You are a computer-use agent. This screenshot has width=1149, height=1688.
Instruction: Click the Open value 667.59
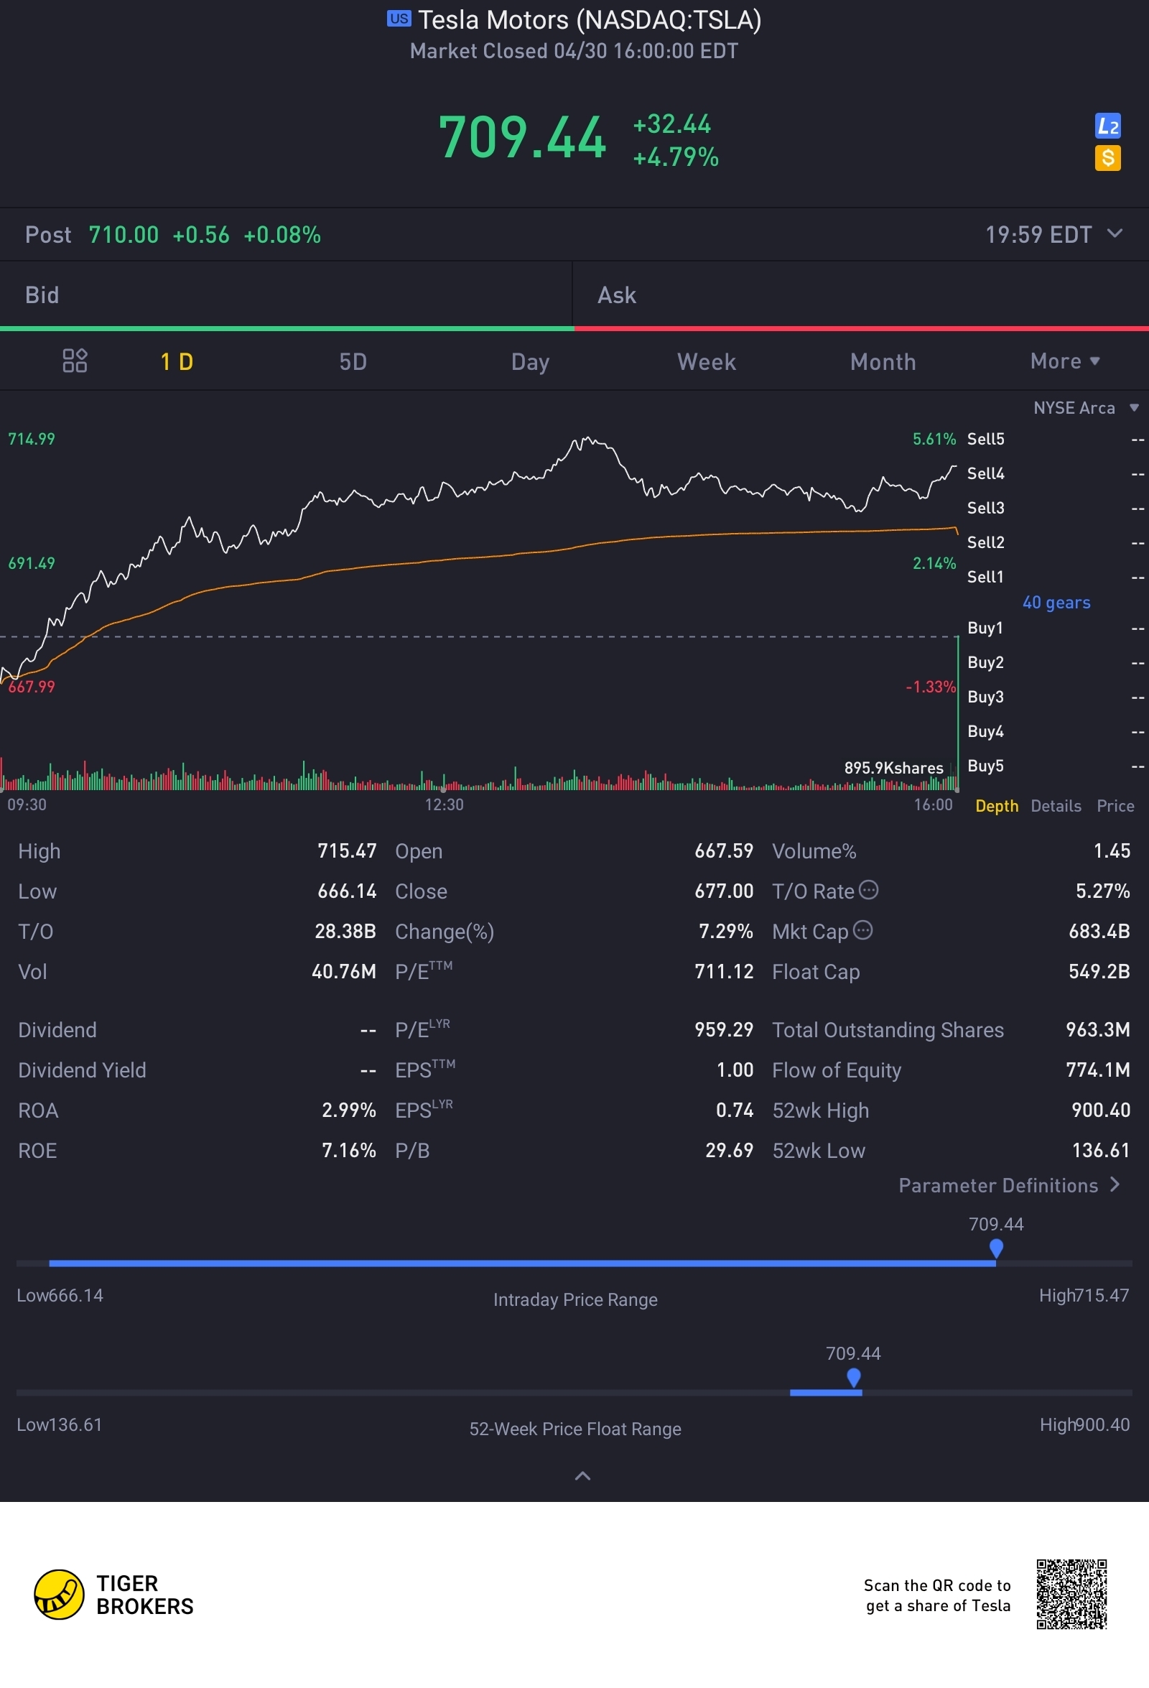click(723, 850)
